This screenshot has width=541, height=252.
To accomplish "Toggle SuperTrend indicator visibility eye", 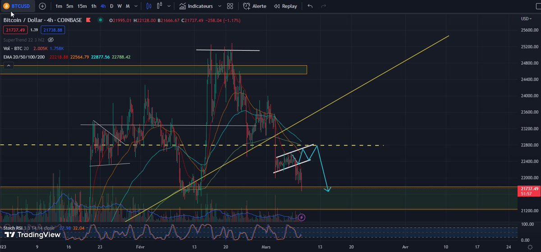I will [50, 40].
